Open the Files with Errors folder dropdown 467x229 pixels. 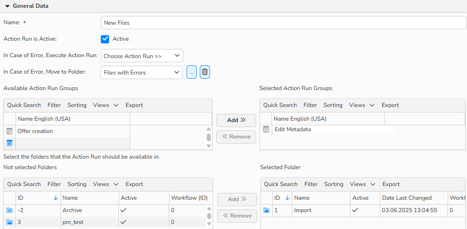click(x=142, y=72)
